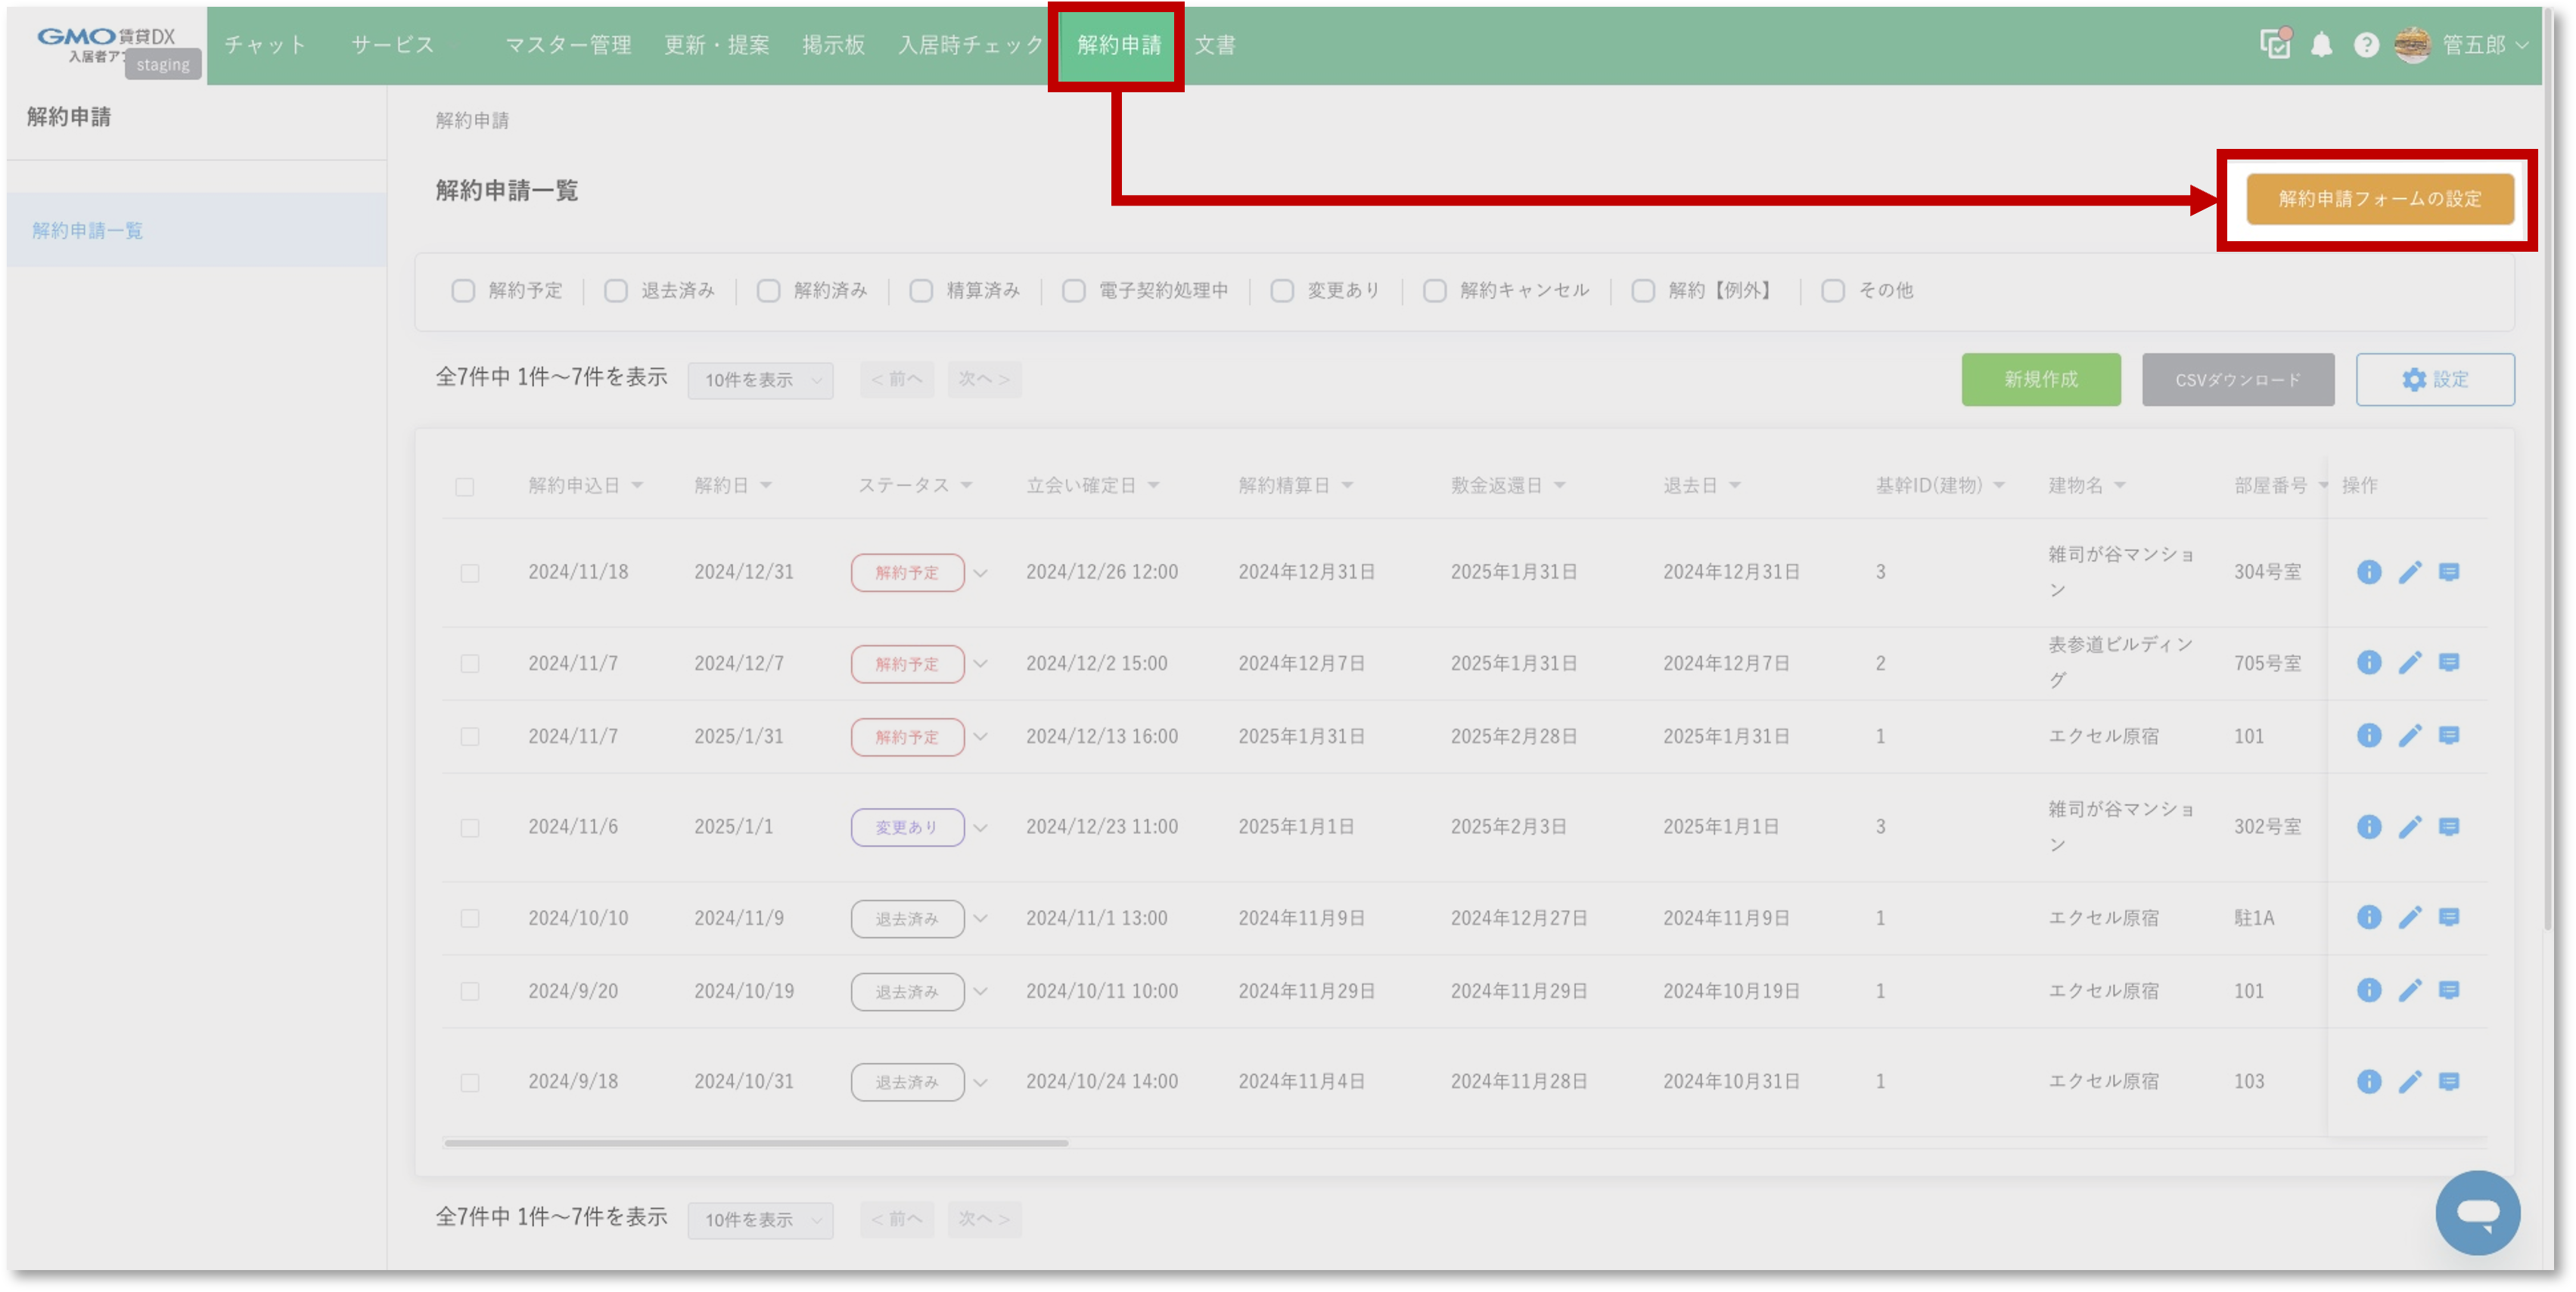
Task: Click pencil edit icon for 705号室 row
Action: tap(2410, 662)
